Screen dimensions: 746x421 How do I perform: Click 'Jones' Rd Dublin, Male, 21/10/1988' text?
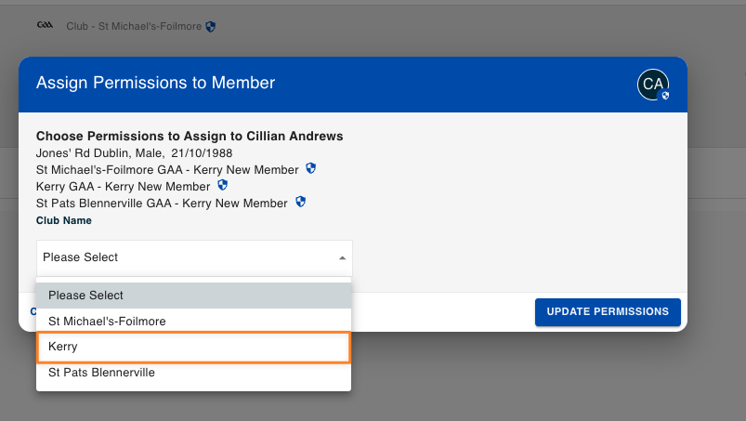[x=134, y=153]
